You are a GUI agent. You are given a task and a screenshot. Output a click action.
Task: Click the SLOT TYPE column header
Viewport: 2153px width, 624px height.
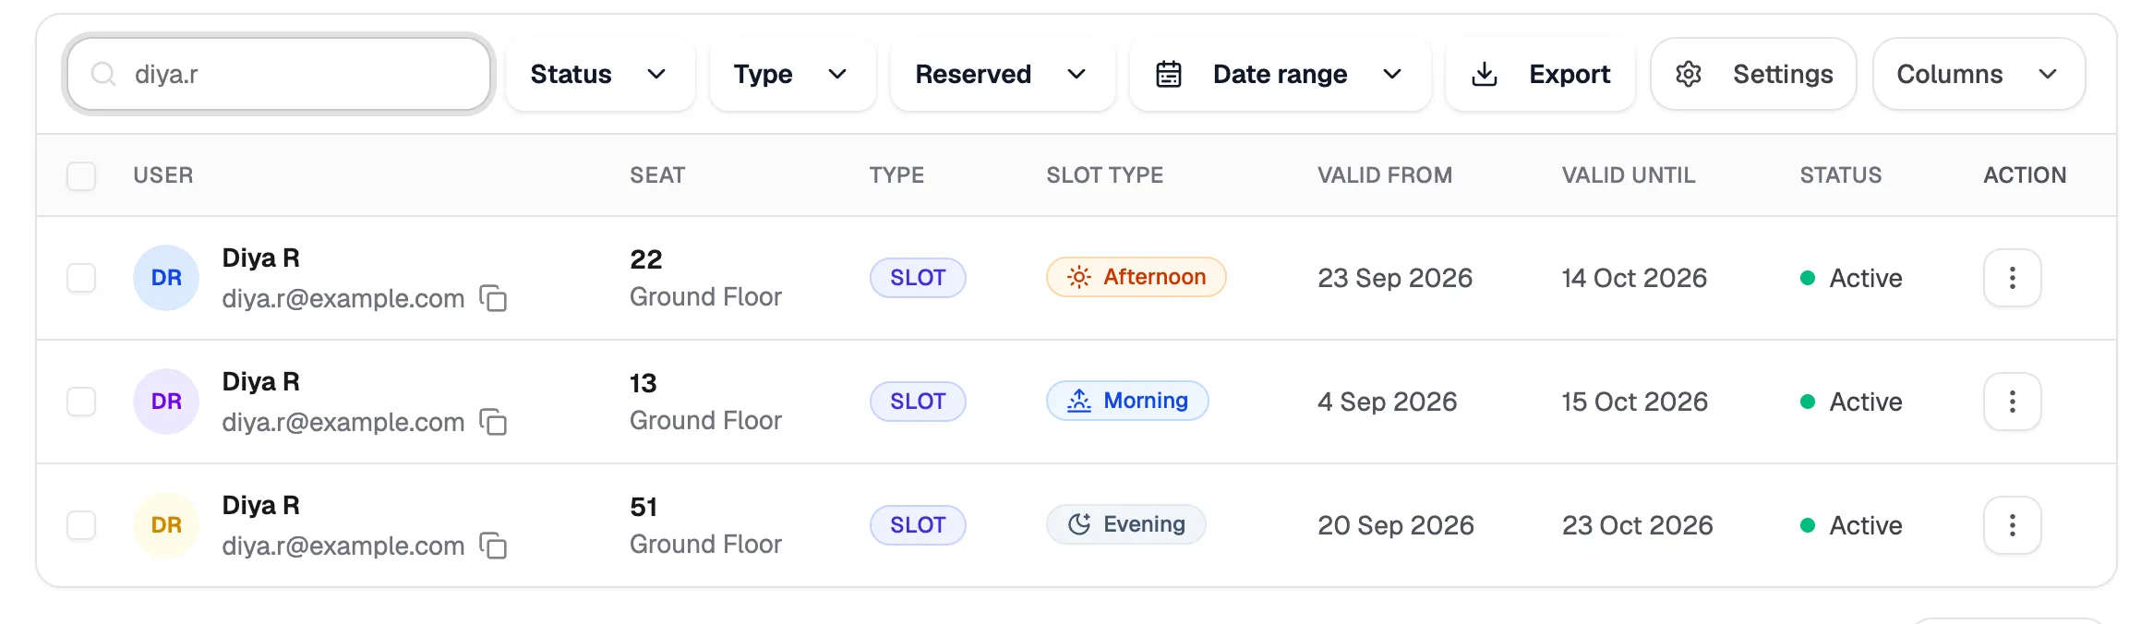click(1105, 175)
